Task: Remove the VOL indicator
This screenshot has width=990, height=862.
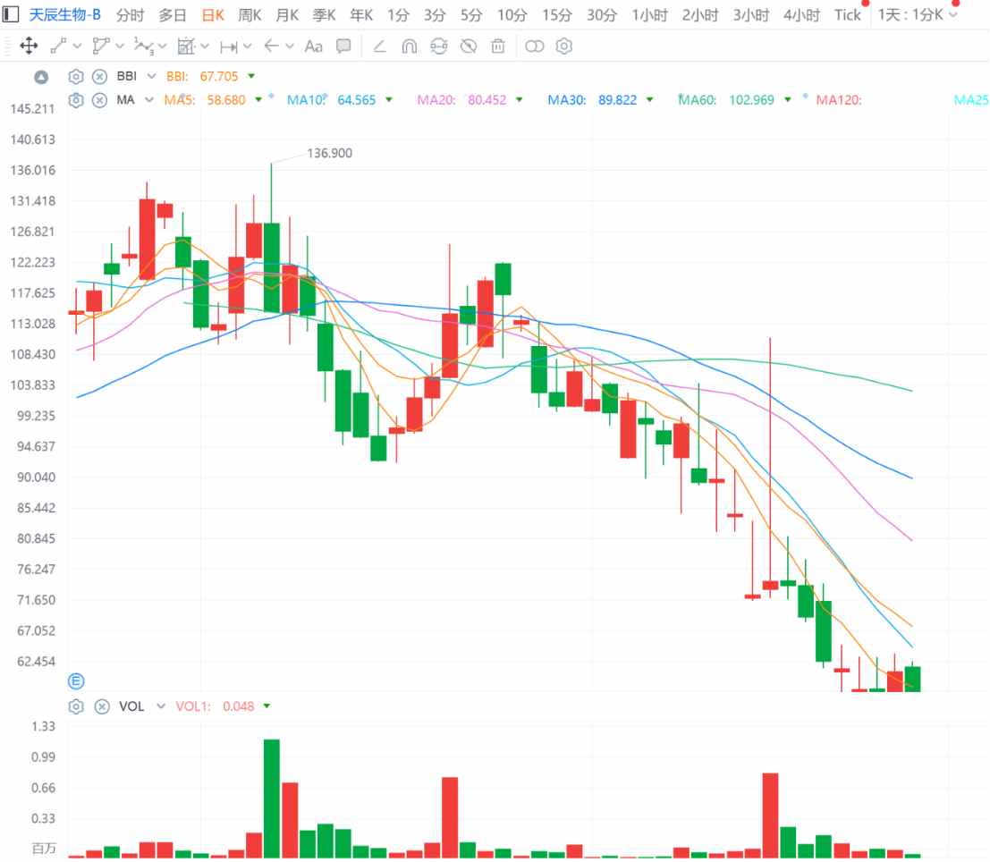Action: [102, 706]
